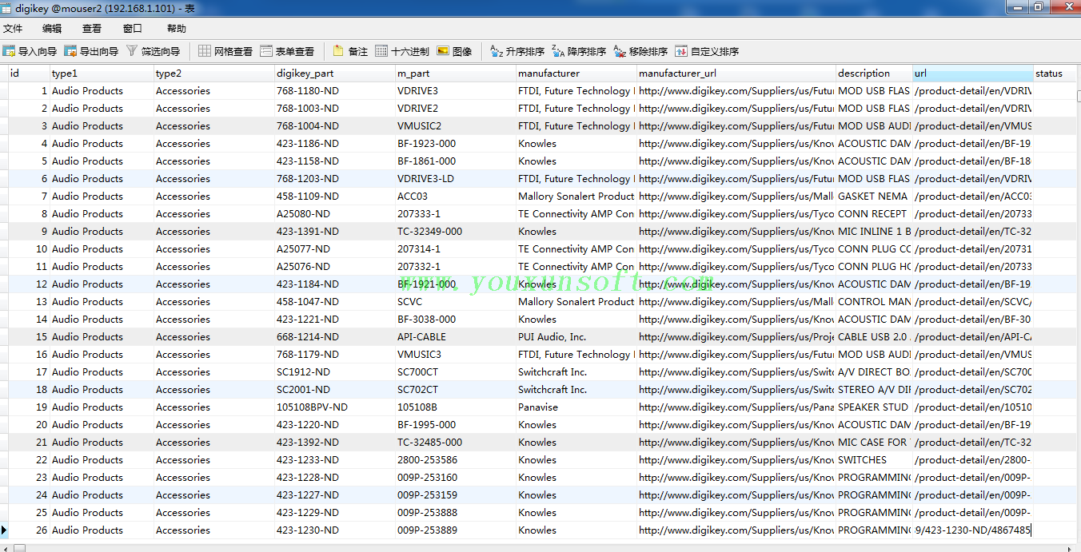The width and height of the screenshot is (1081, 552).
Task: Click the id column header
Action: click(29, 73)
